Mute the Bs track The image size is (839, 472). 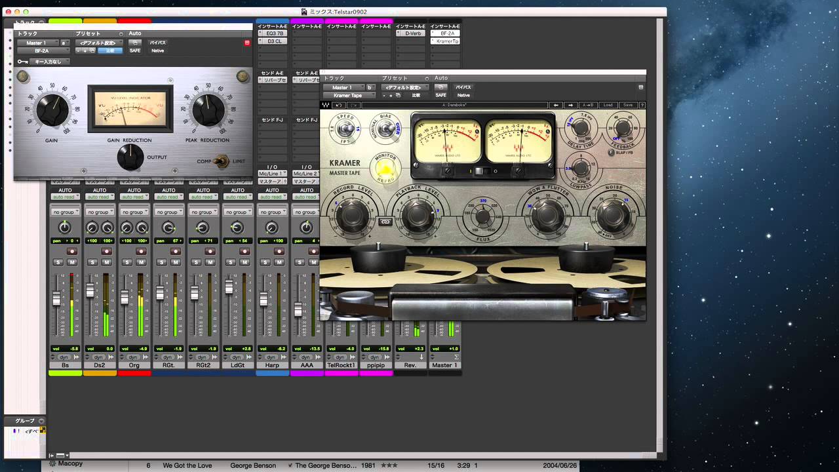72,262
